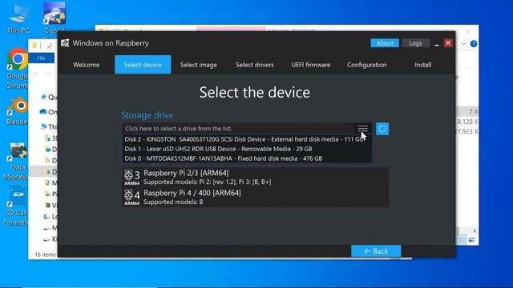Click the help icon in File Explorer
Screen dimensions: 513x288
pos(474,44)
